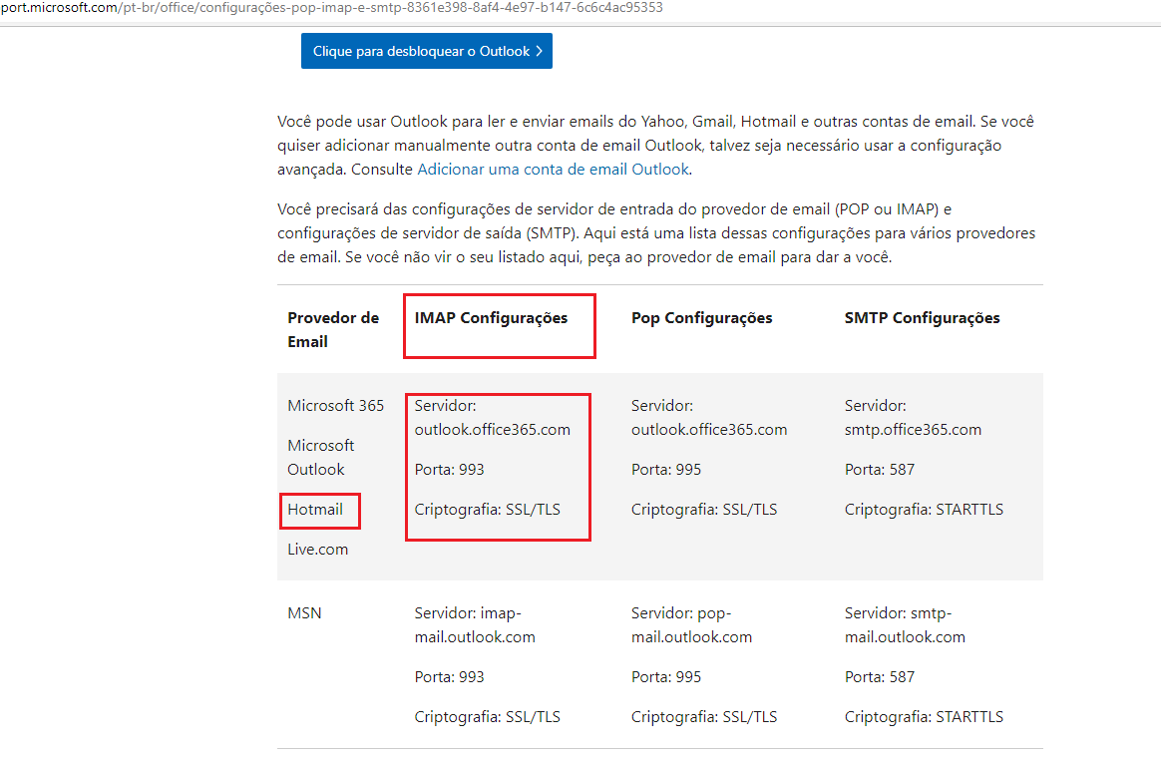
Task: Click the 'IMAP Configurações' column header
Action: click(x=491, y=318)
